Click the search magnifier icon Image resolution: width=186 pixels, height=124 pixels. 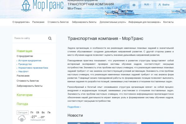50,38
